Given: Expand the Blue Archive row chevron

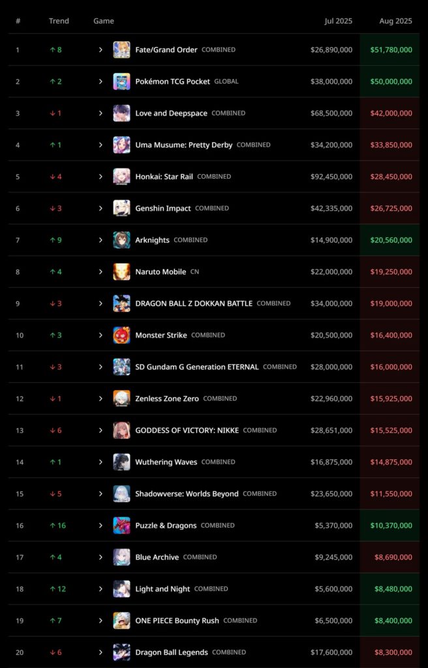Looking at the screenshot, I should pos(100,557).
